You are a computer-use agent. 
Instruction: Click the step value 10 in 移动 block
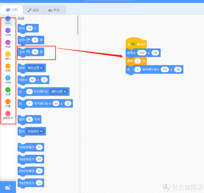click(x=30, y=28)
